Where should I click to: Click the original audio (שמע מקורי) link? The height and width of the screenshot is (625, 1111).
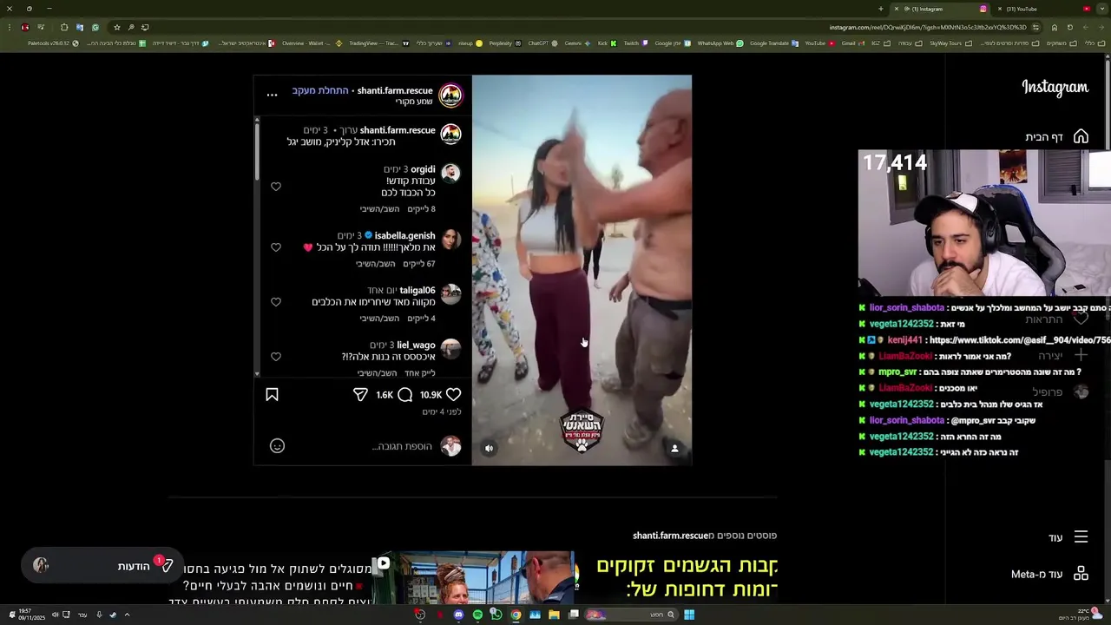(x=414, y=102)
